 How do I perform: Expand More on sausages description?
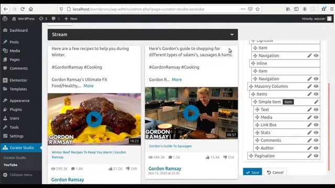177,79
